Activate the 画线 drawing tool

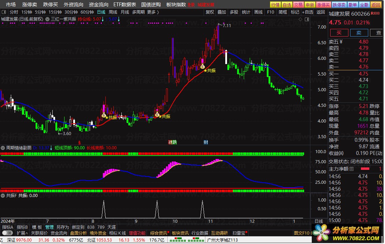(258, 12)
